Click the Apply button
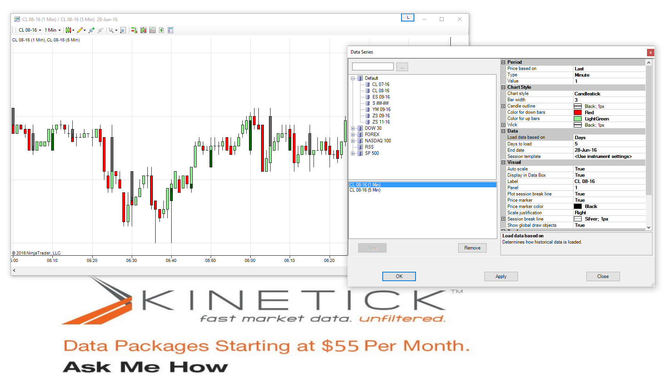This screenshot has height=382, width=672. (501, 276)
